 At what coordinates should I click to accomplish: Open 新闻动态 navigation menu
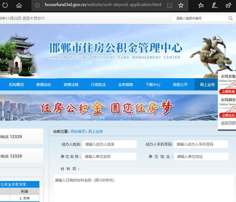click(44, 85)
